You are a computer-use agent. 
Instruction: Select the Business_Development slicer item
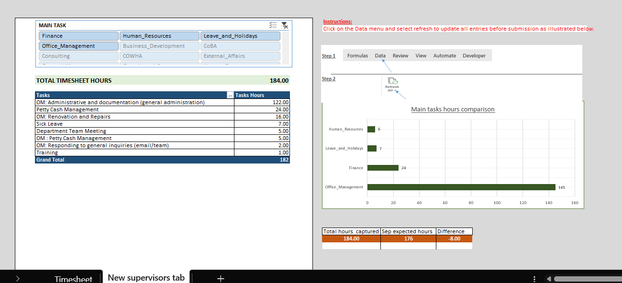click(159, 46)
